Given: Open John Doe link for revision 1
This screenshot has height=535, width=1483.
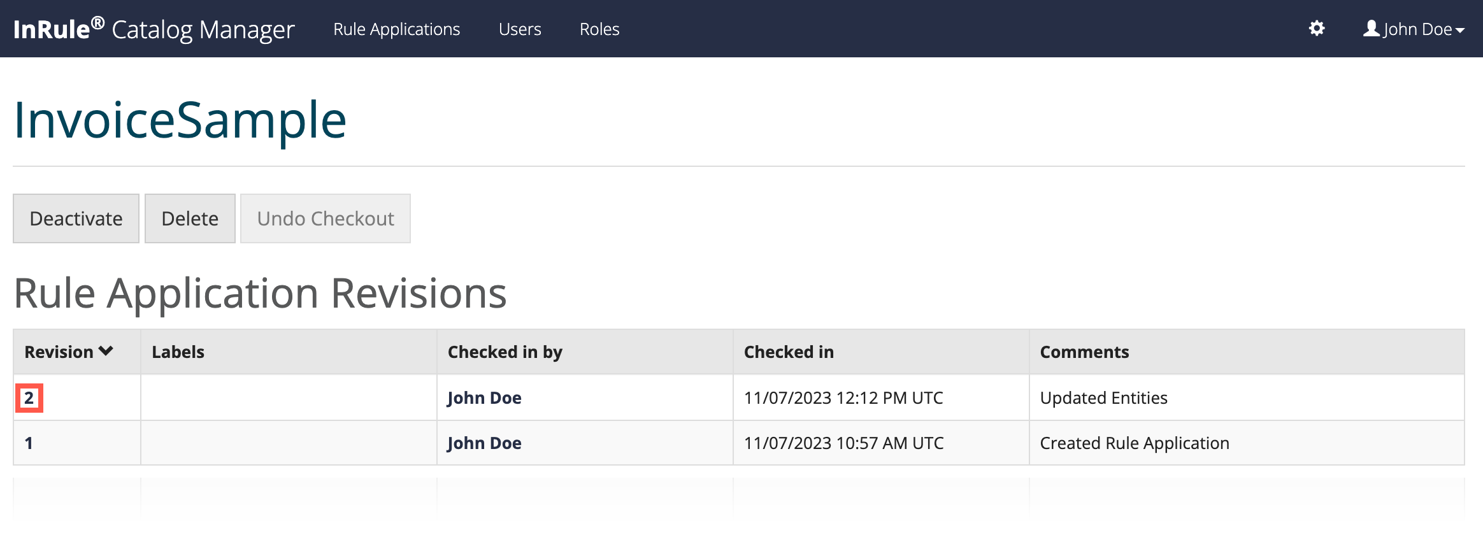Looking at the screenshot, I should (484, 443).
